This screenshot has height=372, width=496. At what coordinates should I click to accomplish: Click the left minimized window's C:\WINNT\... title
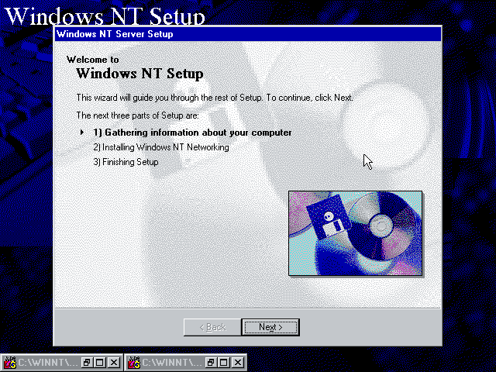[48, 363]
